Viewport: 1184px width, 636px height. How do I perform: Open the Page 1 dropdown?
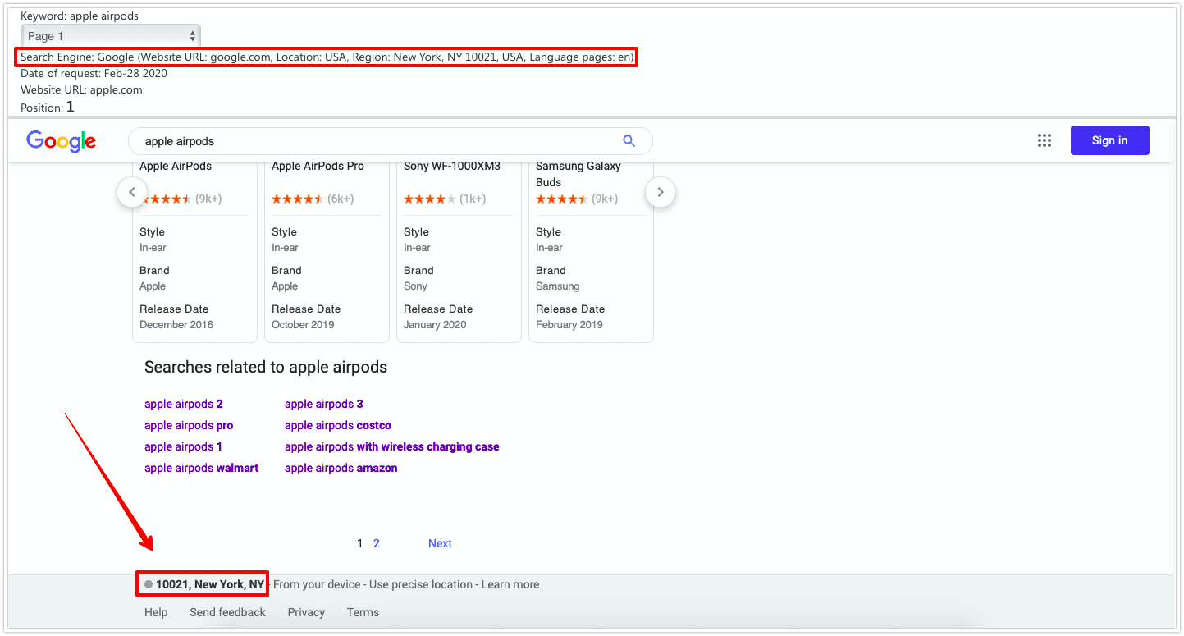click(x=111, y=36)
